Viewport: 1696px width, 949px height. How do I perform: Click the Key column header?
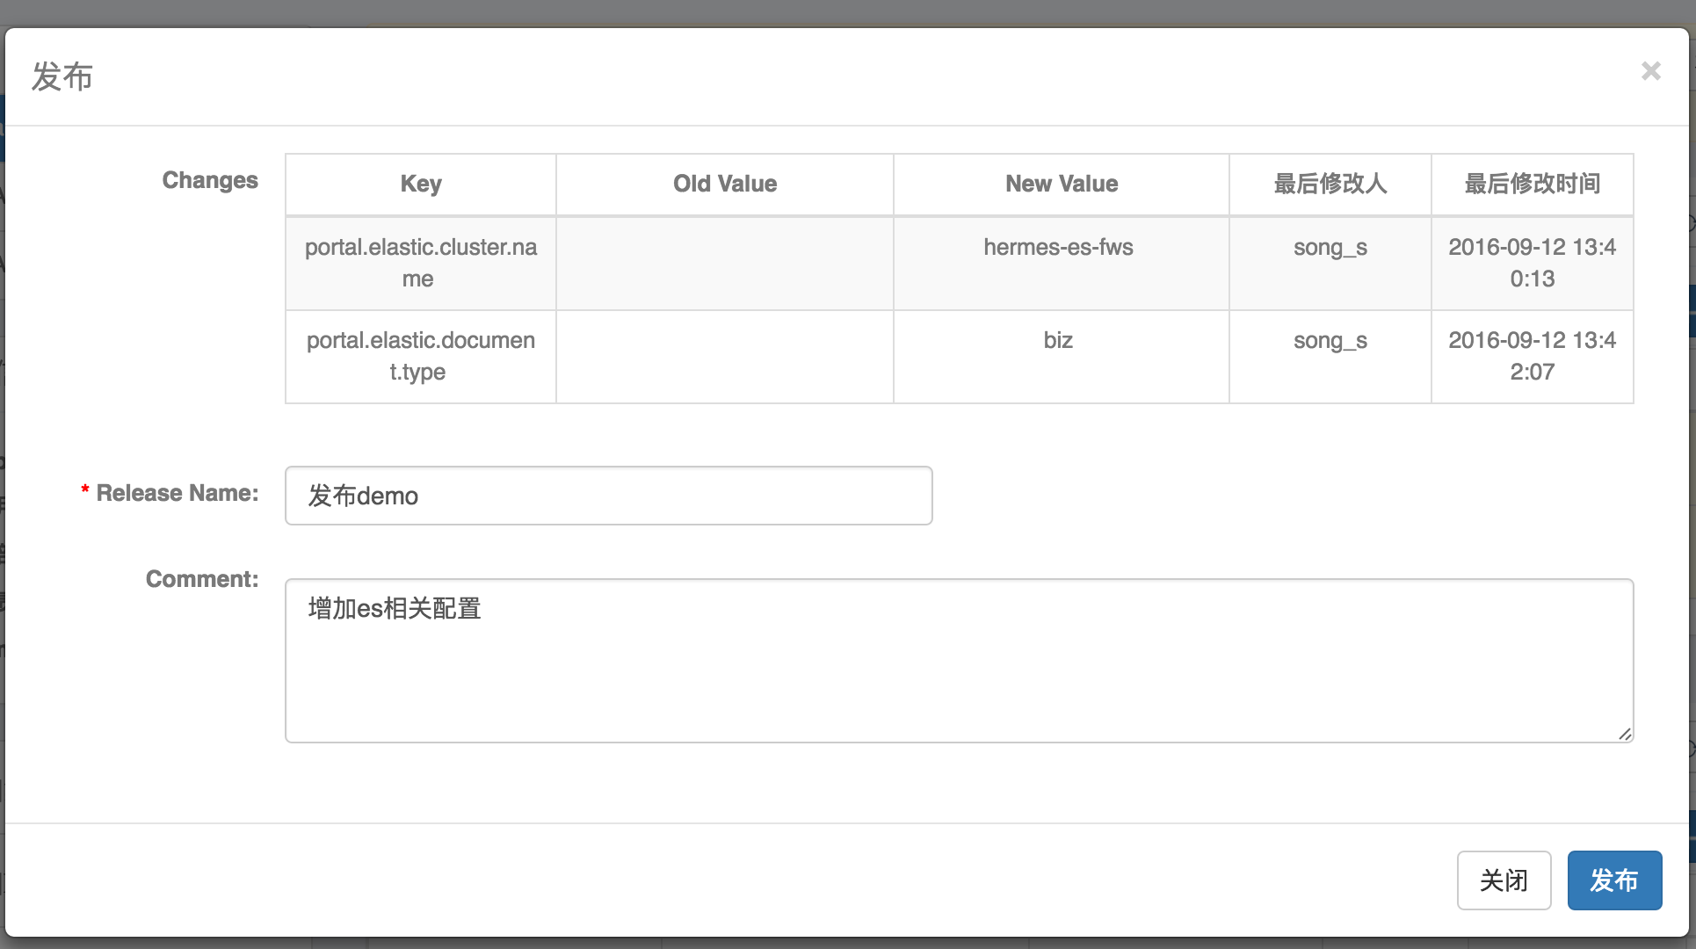[420, 184]
